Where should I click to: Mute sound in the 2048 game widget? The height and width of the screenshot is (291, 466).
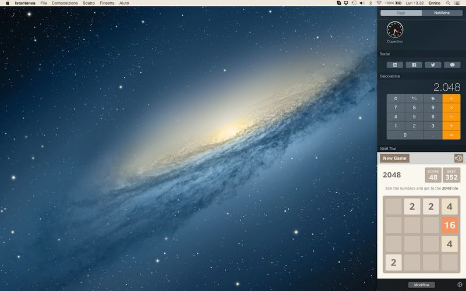point(458,158)
